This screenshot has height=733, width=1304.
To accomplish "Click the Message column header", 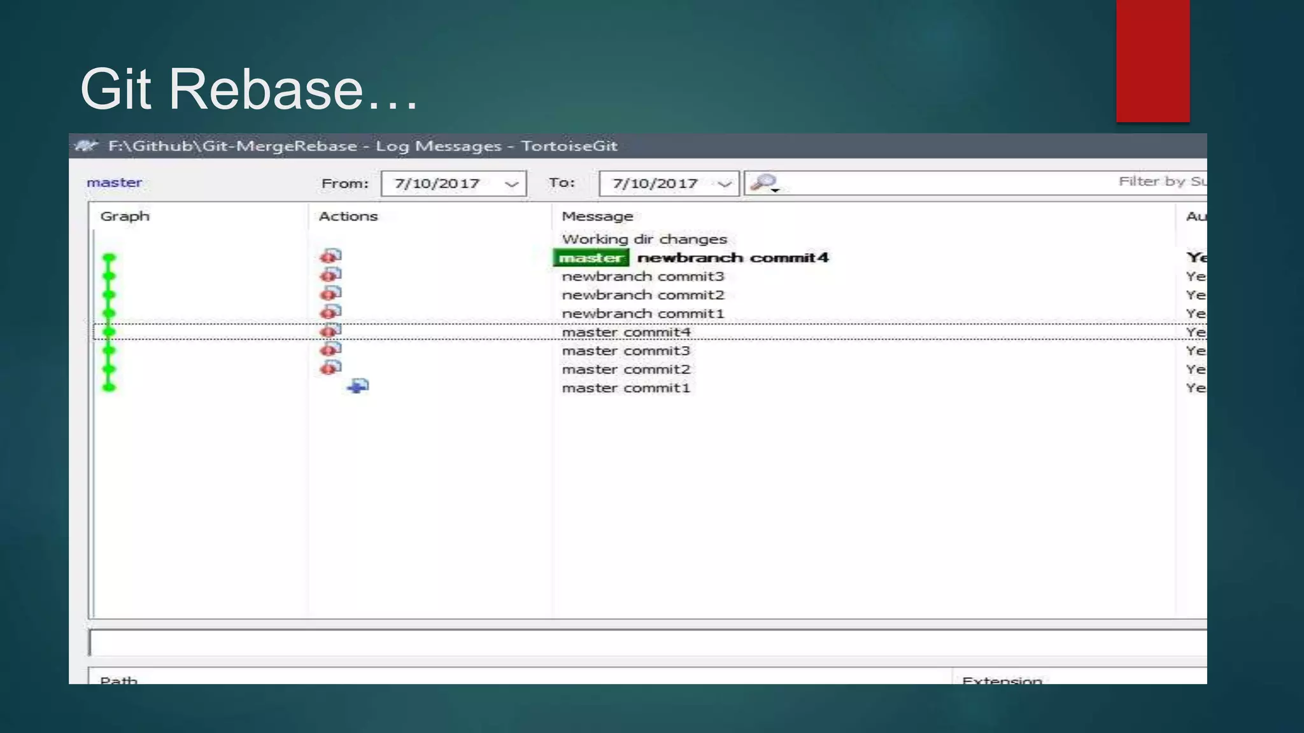I will click(x=863, y=216).
